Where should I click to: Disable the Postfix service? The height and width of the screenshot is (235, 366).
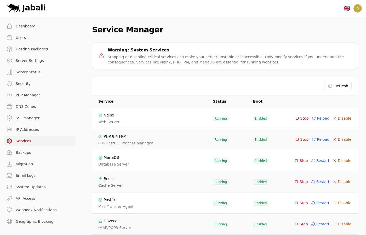342,203
